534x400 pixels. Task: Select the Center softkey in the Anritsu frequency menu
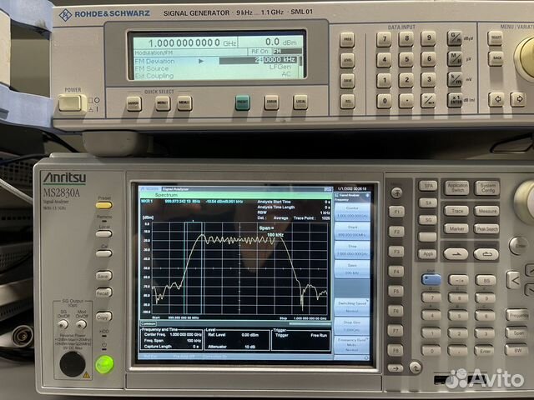coord(352,212)
